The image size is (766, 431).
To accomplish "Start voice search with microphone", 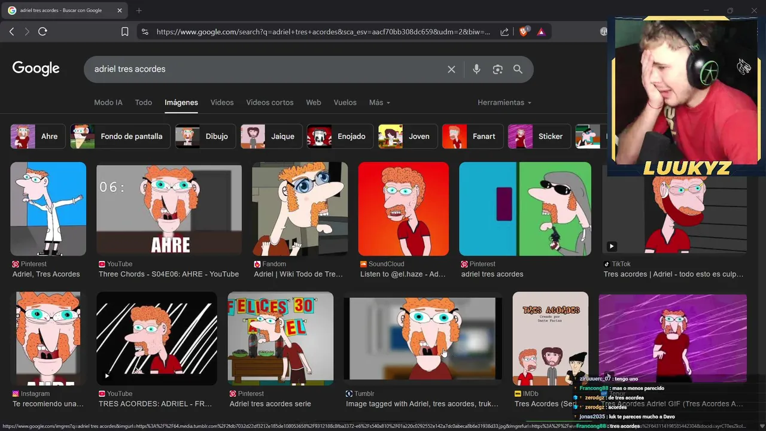I will (x=476, y=69).
